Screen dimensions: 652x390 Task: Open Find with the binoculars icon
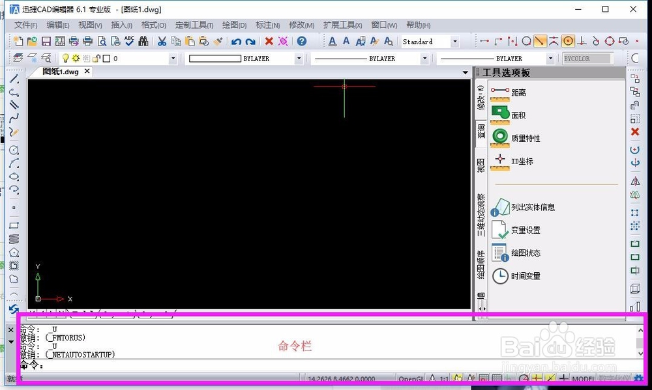(143, 41)
